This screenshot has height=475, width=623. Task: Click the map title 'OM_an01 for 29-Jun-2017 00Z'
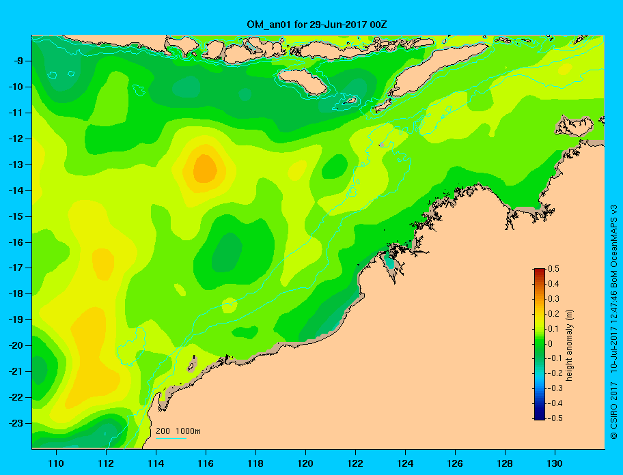coord(317,25)
